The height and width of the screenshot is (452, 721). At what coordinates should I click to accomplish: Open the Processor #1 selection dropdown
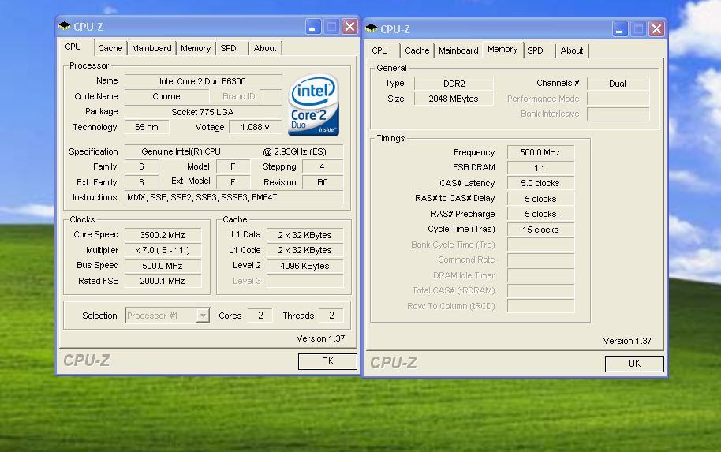click(203, 316)
